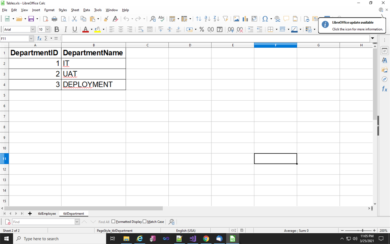The width and height of the screenshot is (390, 244).
Task: Select the Insert Chart icon
Action: click(245, 18)
